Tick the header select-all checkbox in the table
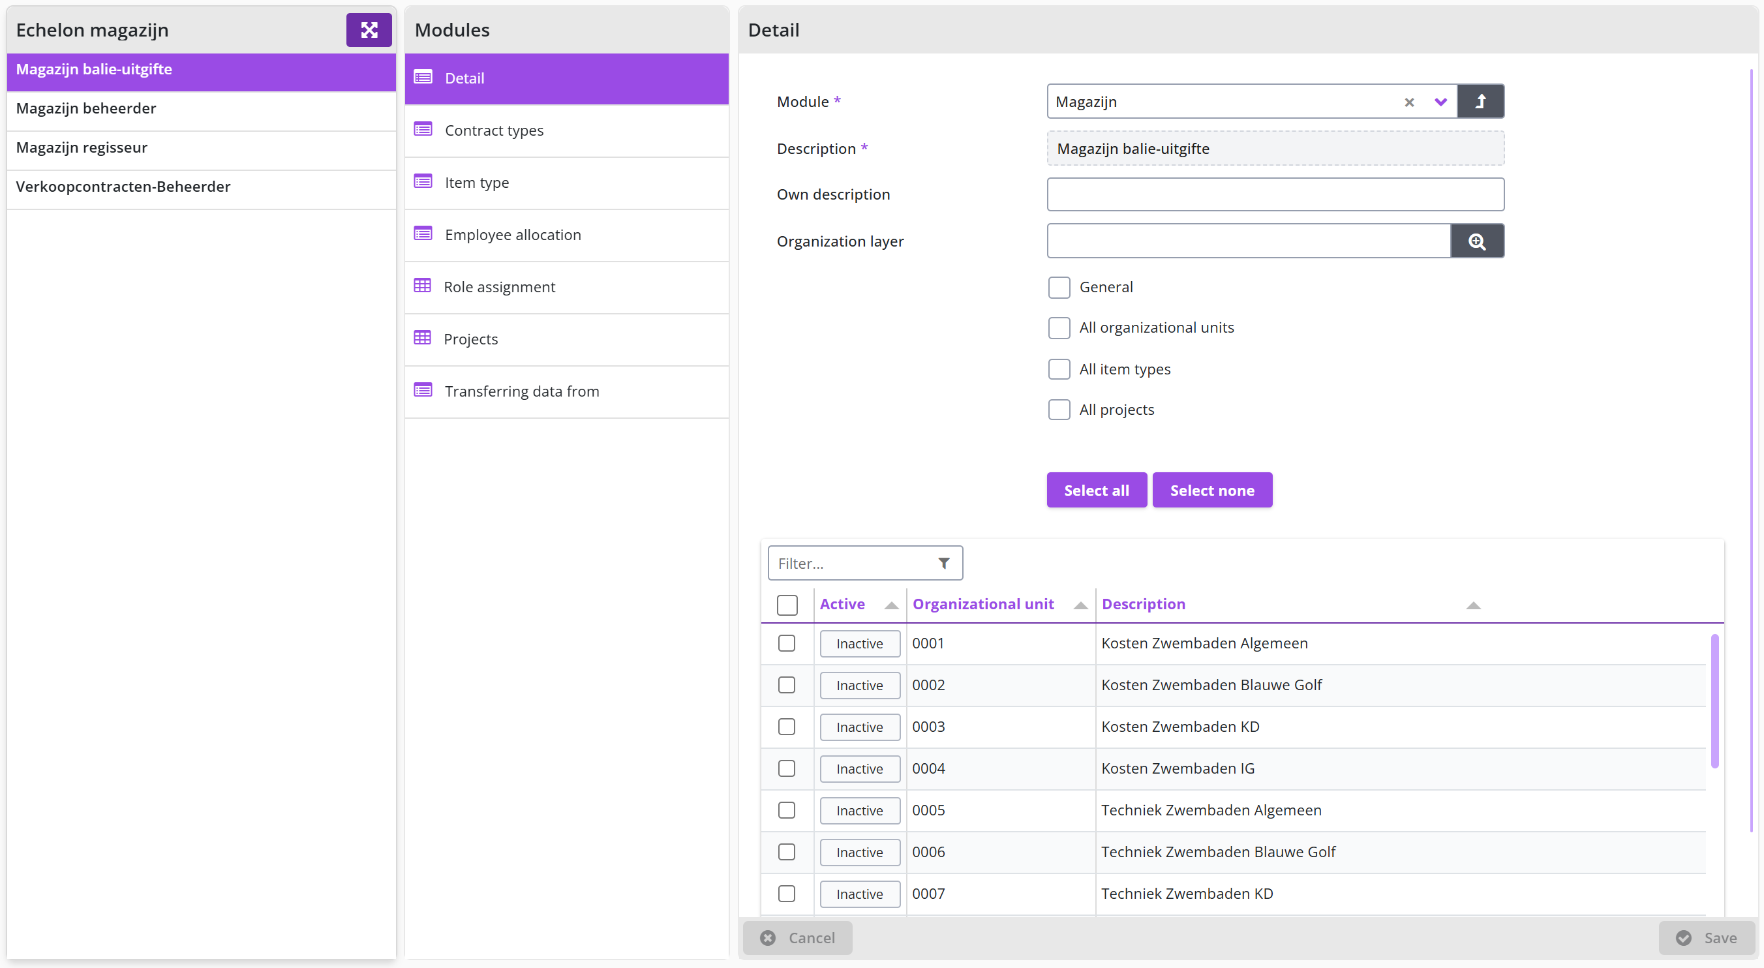Screen dimensions: 1764x968 click(787, 605)
